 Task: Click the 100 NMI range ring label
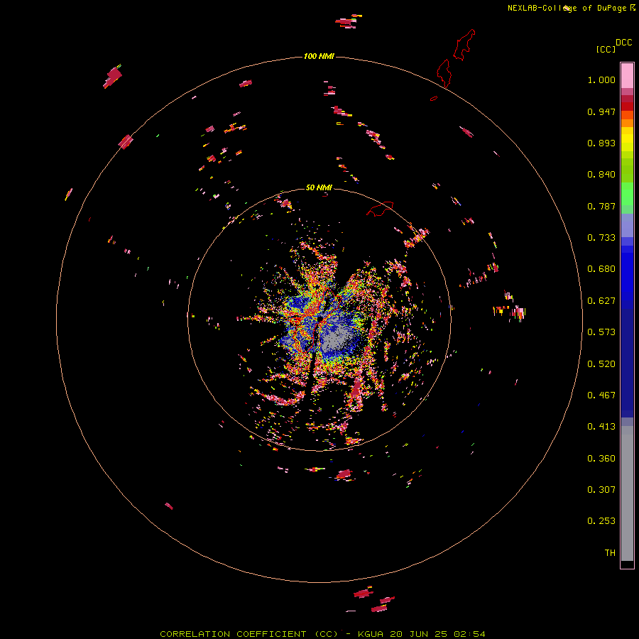(319, 56)
